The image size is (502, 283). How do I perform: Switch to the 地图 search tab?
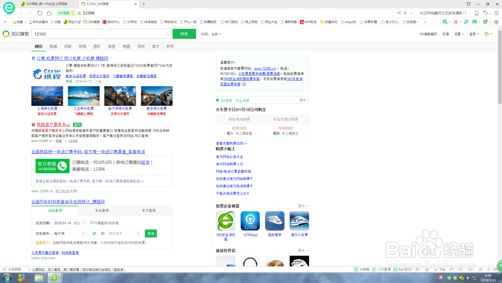pos(127,46)
